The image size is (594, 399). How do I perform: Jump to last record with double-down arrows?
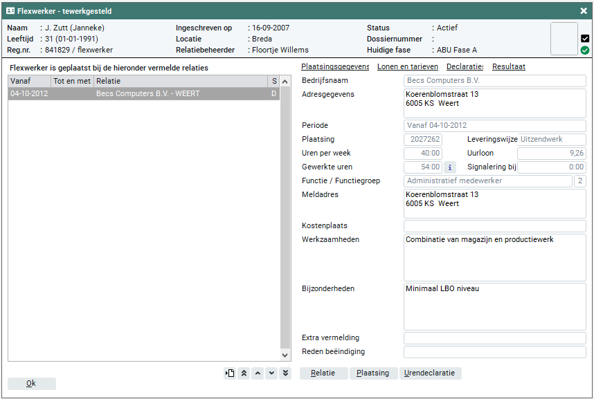(x=285, y=373)
